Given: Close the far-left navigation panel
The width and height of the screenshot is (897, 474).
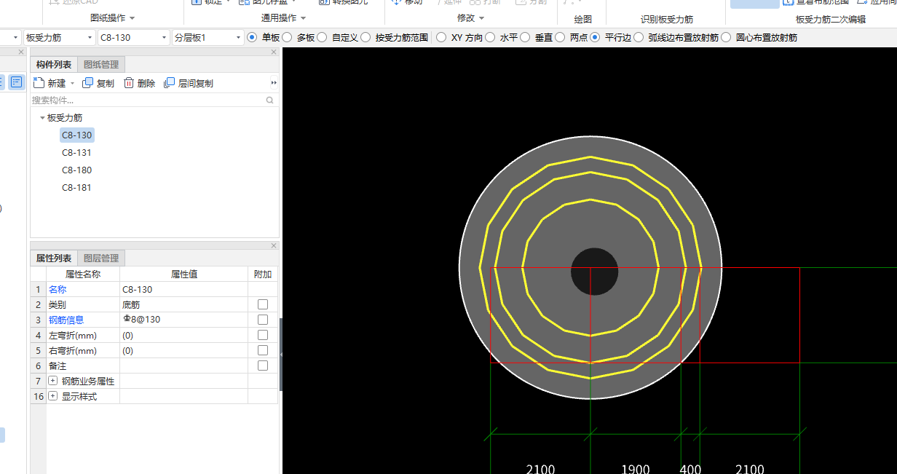Looking at the screenshot, I should (x=21, y=52).
